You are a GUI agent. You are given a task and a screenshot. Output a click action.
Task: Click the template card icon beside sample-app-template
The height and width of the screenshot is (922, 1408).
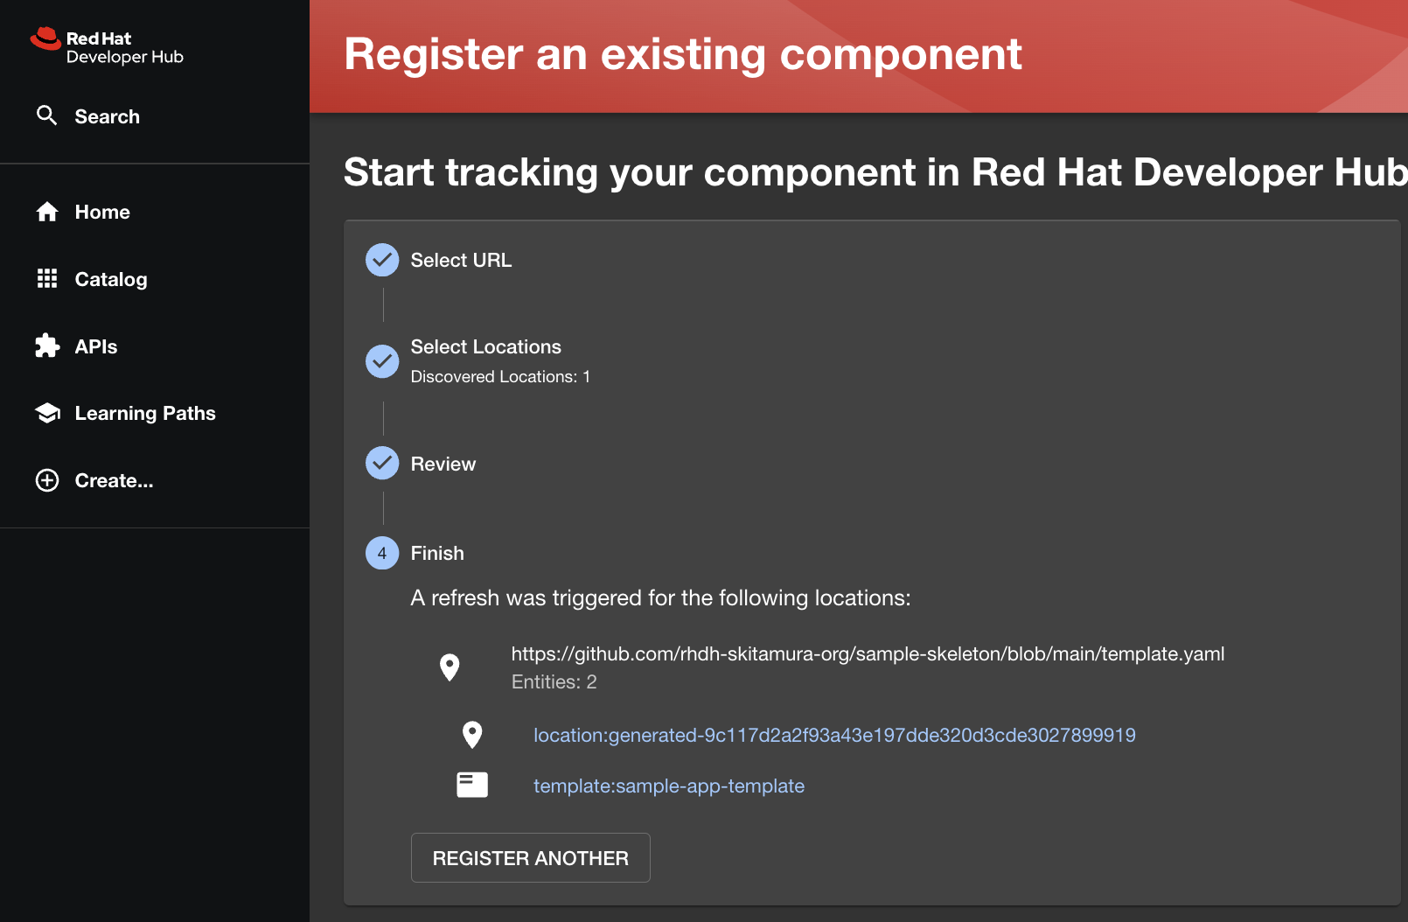tap(472, 785)
